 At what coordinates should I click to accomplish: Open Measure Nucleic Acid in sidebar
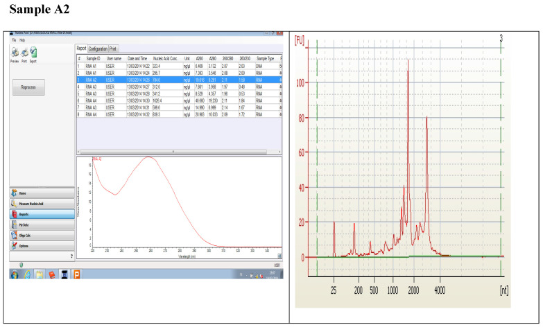coord(42,204)
